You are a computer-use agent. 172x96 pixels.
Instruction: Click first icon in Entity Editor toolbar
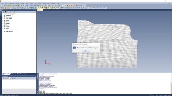coord(3,78)
